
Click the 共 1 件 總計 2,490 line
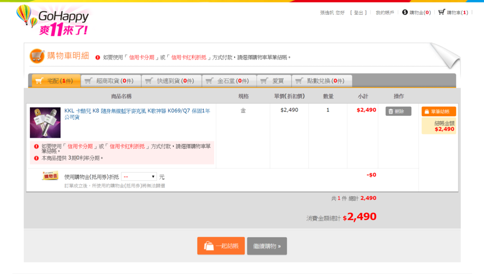(354, 198)
